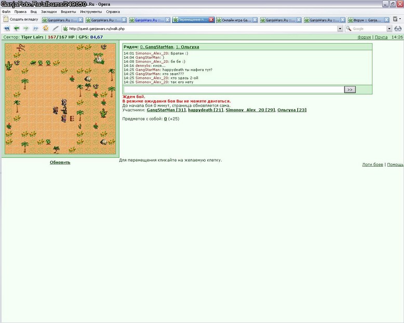
Task: Click the Fast Forward navigation icon
Action: [36, 29]
